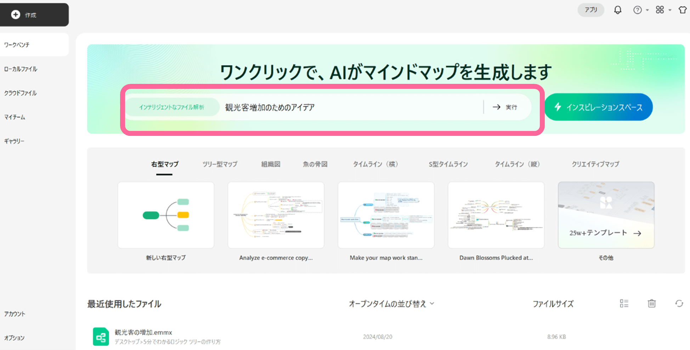This screenshot has width=690, height=350.
Task: Click the file path デスクトップ>5分でわかる text
Action: [168, 342]
